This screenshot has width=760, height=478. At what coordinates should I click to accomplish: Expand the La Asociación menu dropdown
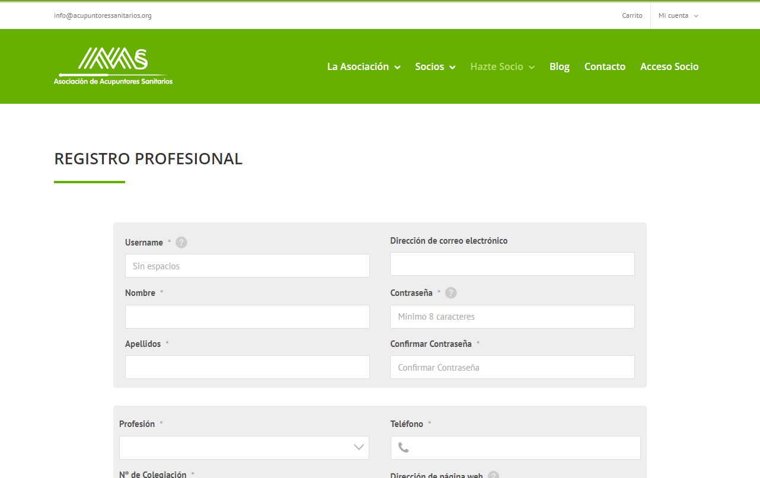(x=363, y=66)
